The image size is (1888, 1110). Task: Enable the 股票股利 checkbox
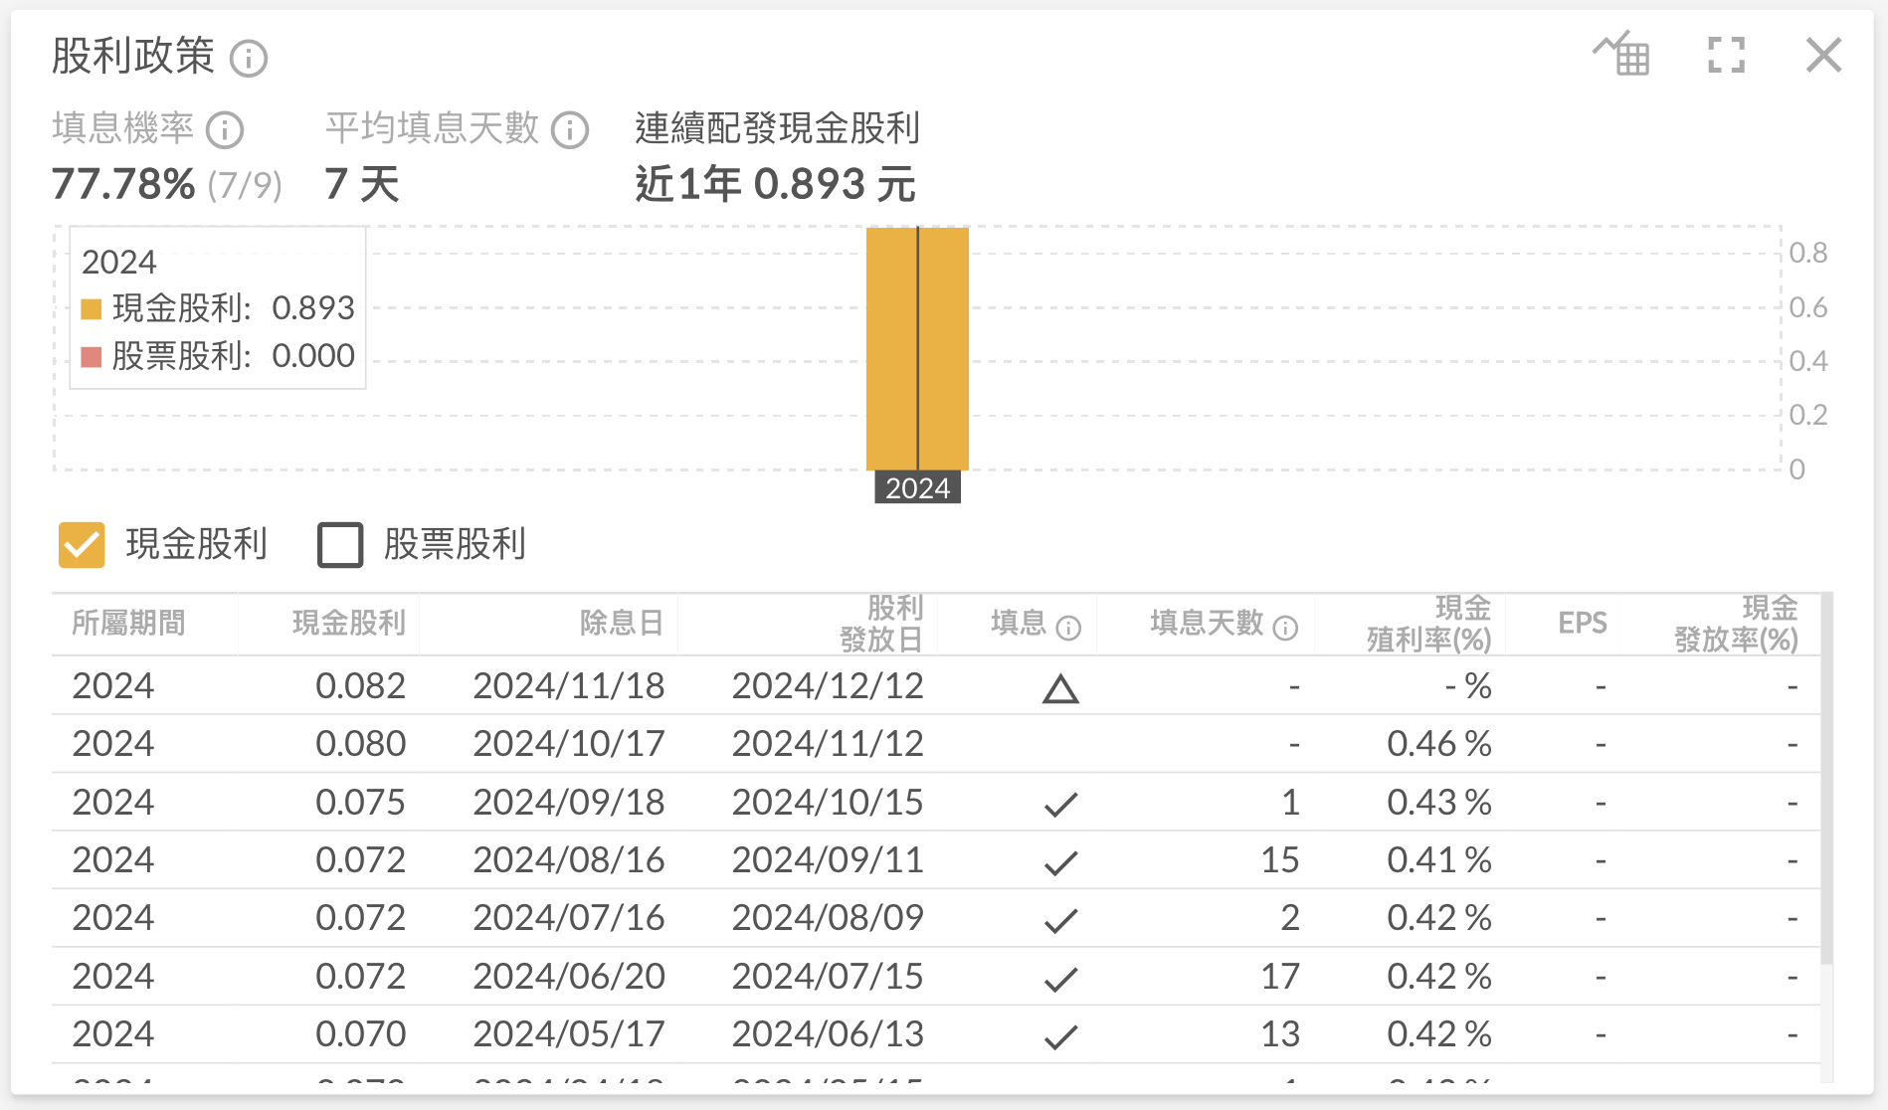(x=340, y=545)
